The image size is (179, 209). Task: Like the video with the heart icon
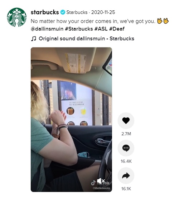tap(126, 120)
